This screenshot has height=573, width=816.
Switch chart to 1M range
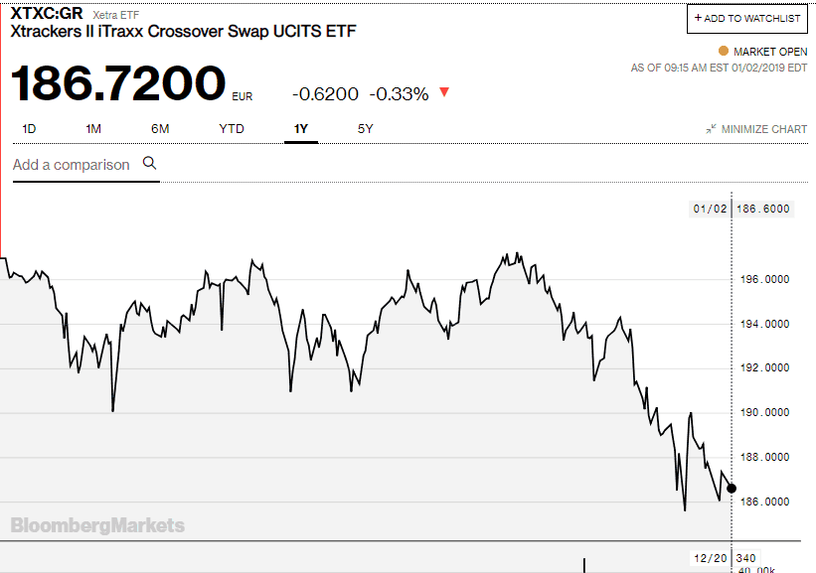coord(93,129)
